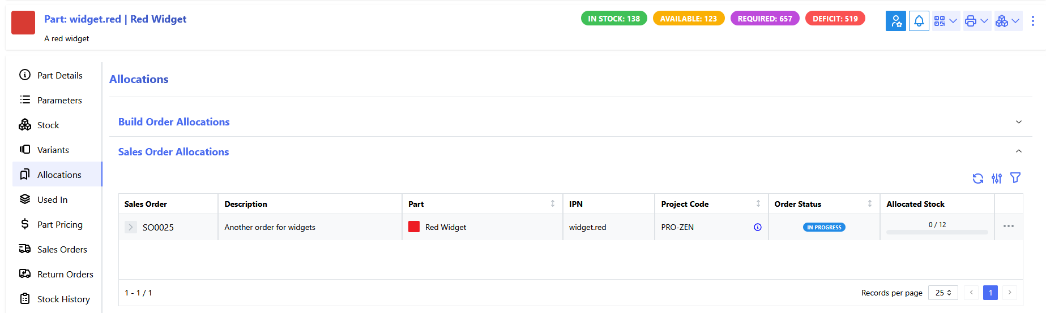The height and width of the screenshot is (313, 1046).
Task: Click the red part thumbnail image
Action: 23,23
